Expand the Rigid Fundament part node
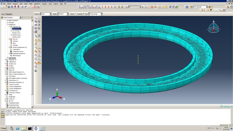The image size is (233, 131). pos(7,20)
